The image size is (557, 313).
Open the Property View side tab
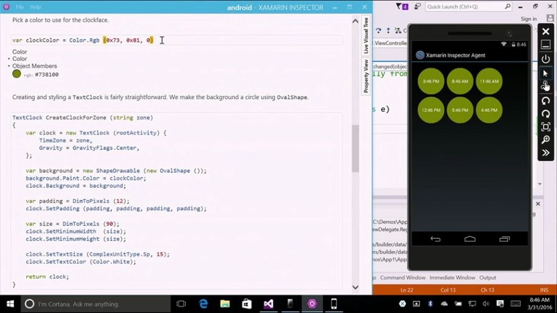[x=366, y=76]
